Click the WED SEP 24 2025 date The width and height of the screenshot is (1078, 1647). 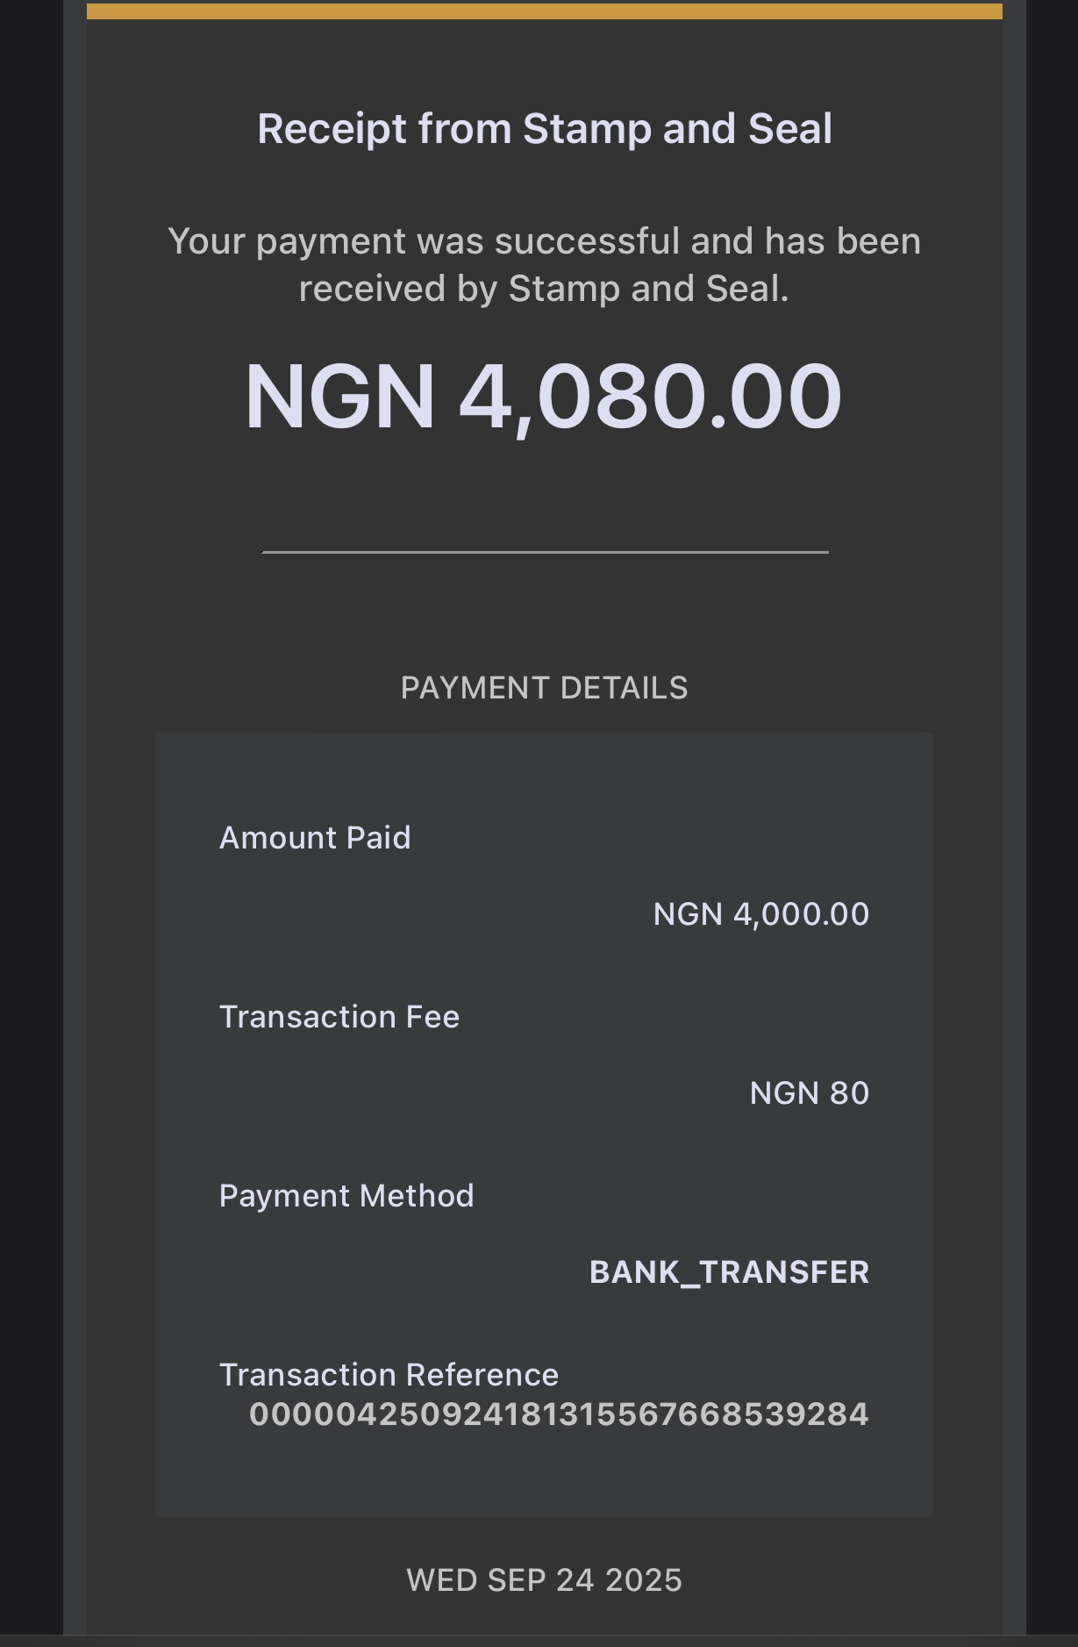click(544, 1580)
